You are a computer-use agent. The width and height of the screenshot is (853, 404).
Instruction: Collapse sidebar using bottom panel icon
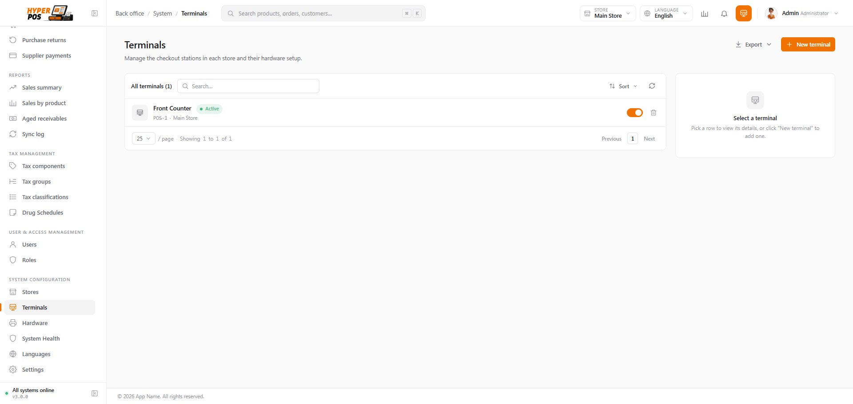click(x=95, y=393)
